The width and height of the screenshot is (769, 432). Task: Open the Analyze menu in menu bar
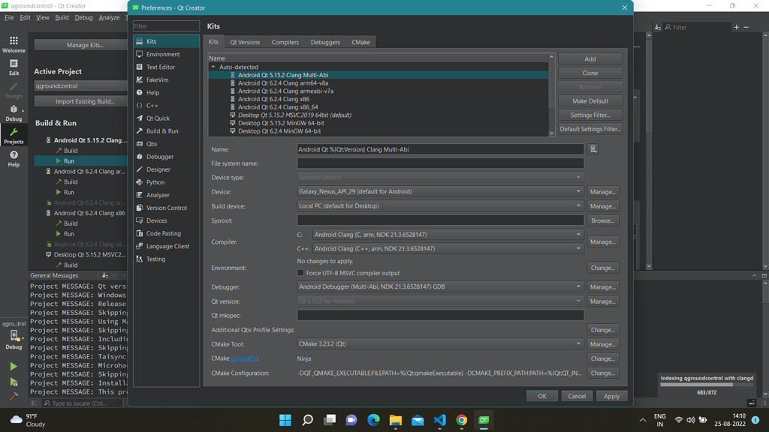pyautogui.click(x=109, y=17)
